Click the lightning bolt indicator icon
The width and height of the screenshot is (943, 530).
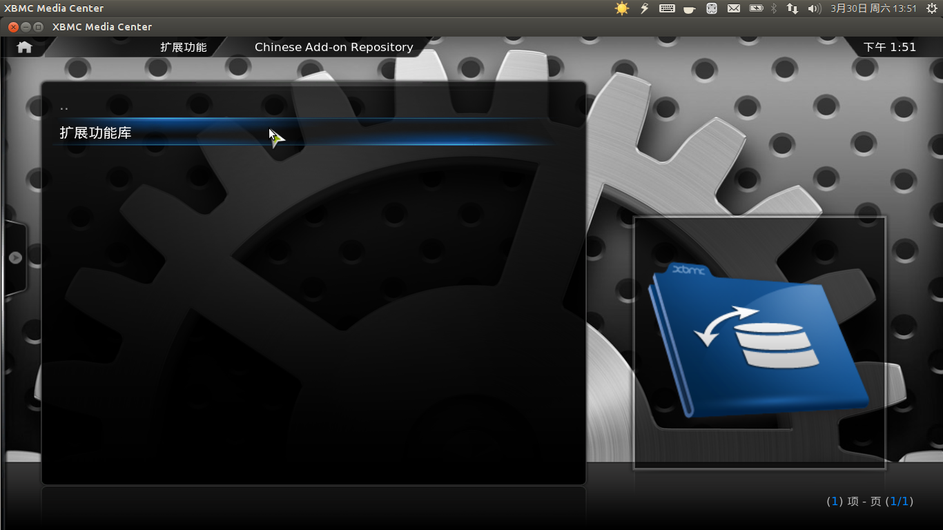coord(645,8)
